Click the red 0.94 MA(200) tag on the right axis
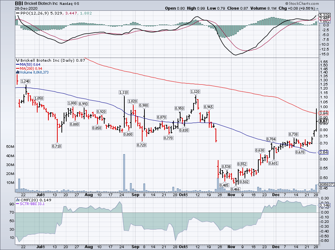 (323, 113)
